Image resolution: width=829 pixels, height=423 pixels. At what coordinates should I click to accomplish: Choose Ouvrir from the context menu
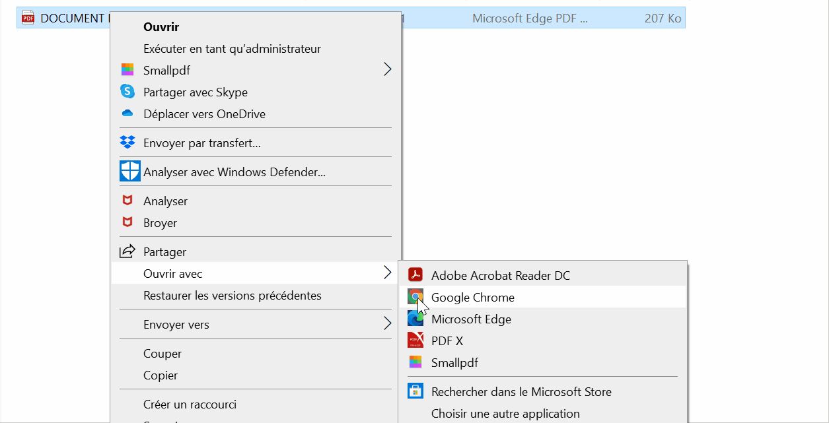click(x=256, y=27)
